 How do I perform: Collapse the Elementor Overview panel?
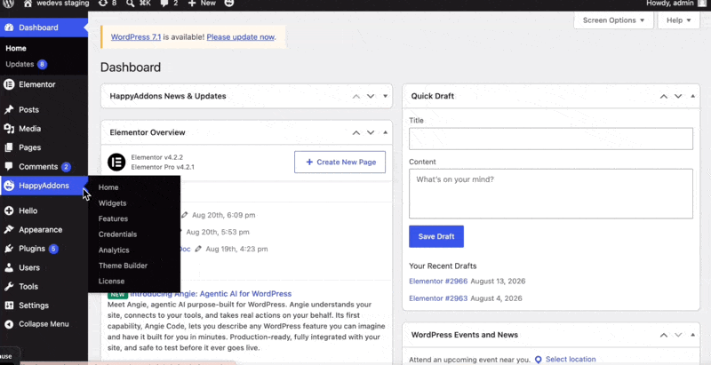click(386, 132)
